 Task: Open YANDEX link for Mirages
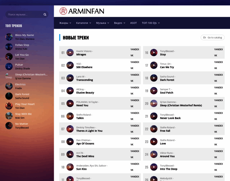click(x=135, y=49)
